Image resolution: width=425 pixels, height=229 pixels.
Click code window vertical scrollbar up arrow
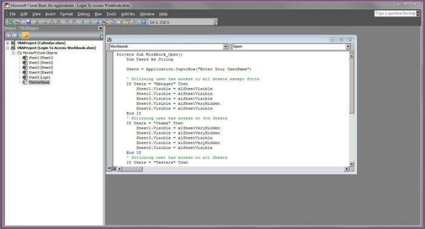352,56
